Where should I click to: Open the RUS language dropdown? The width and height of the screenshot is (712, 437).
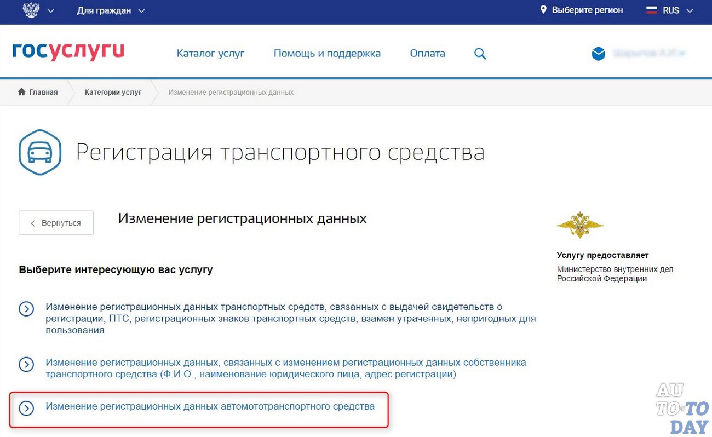pyautogui.click(x=677, y=10)
